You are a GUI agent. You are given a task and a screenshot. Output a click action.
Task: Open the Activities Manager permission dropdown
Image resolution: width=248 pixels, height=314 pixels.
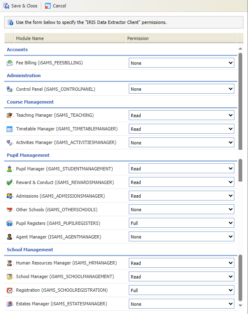[x=181, y=143]
